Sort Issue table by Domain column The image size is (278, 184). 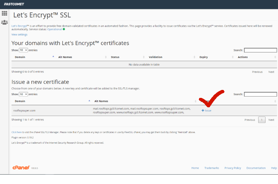51,101
